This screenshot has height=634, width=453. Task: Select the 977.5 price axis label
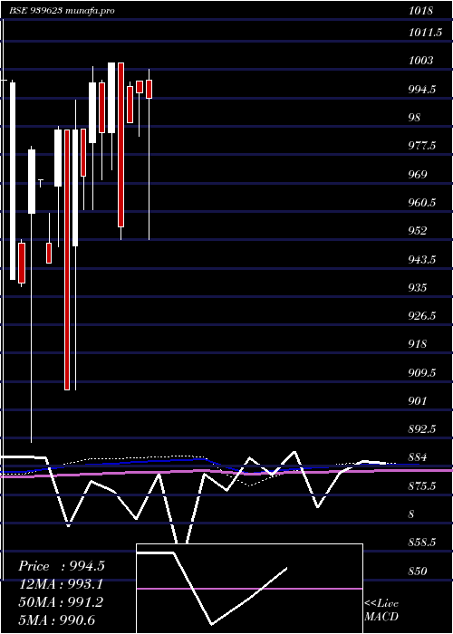[x=422, y=146]
